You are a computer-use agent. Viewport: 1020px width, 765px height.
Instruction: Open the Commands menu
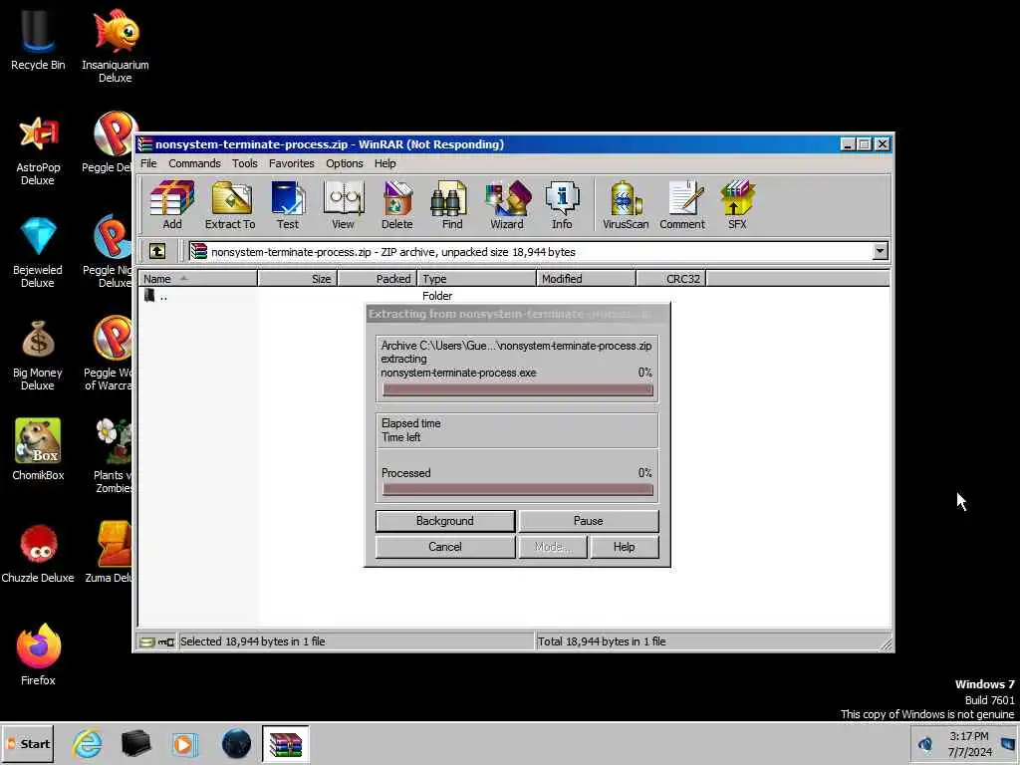[x=194, y=163]
